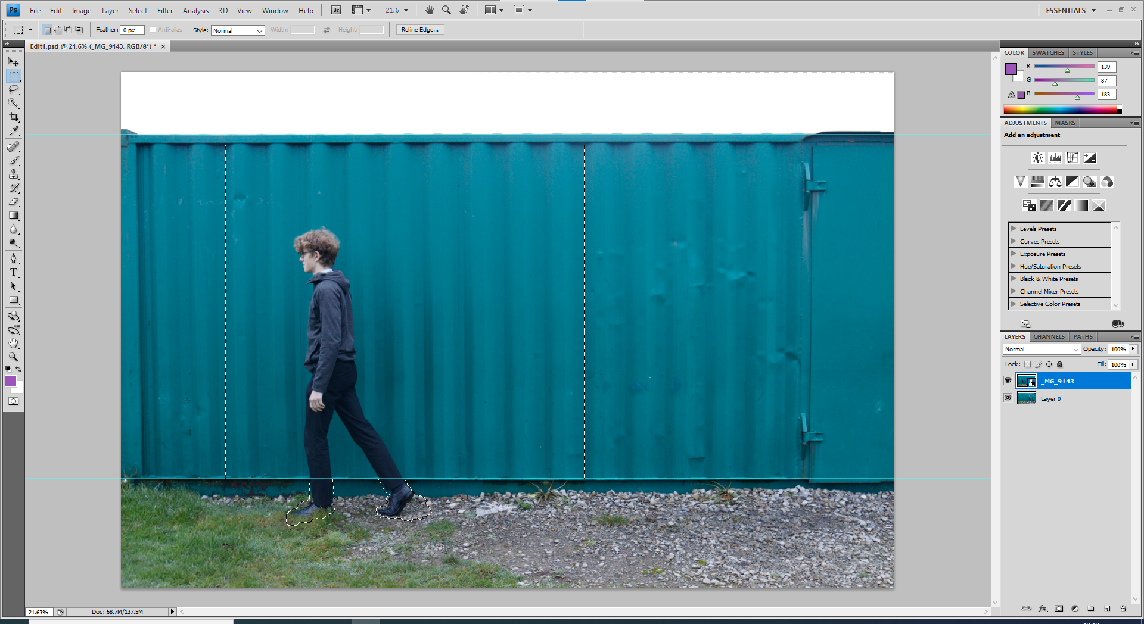Select the Hand tool in Tools panel
The image size is (1144, 624).
[14, 344]
